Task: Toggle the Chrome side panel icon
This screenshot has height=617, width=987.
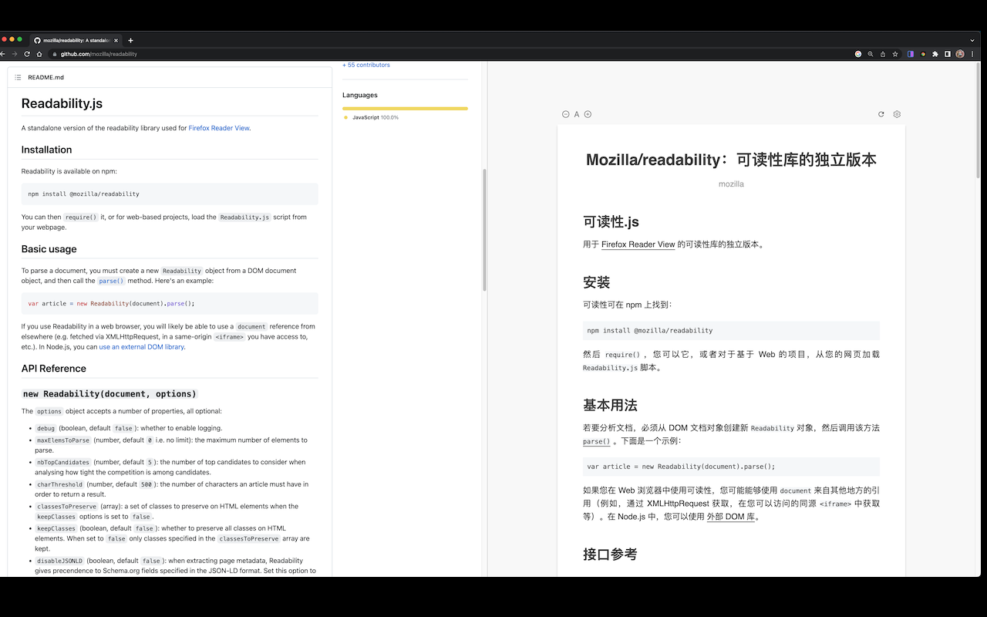Action: (947, 54)
